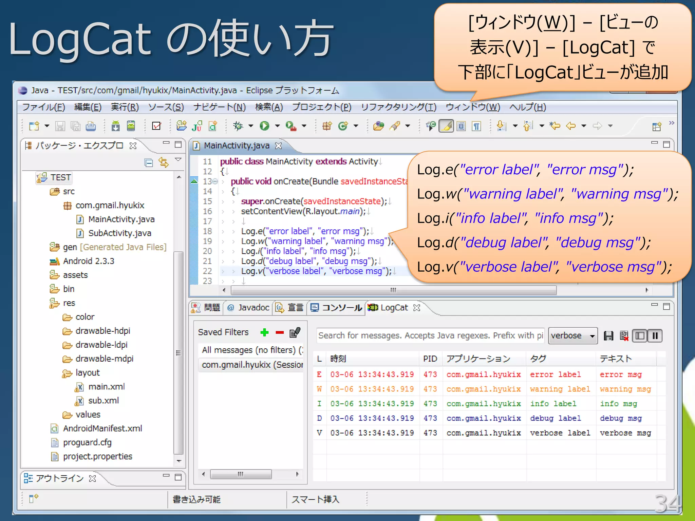Collapse All in Package Explorer
This screenshot has width=695, height=521.
[x=149, y=163]
